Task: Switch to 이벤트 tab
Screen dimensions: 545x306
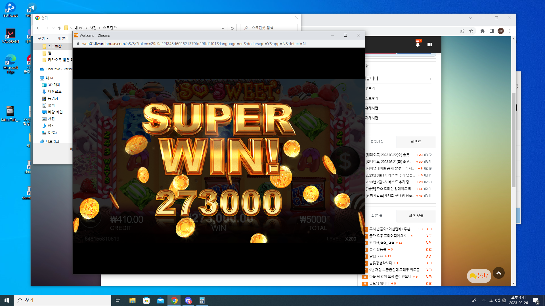Action: pos(416,142)
